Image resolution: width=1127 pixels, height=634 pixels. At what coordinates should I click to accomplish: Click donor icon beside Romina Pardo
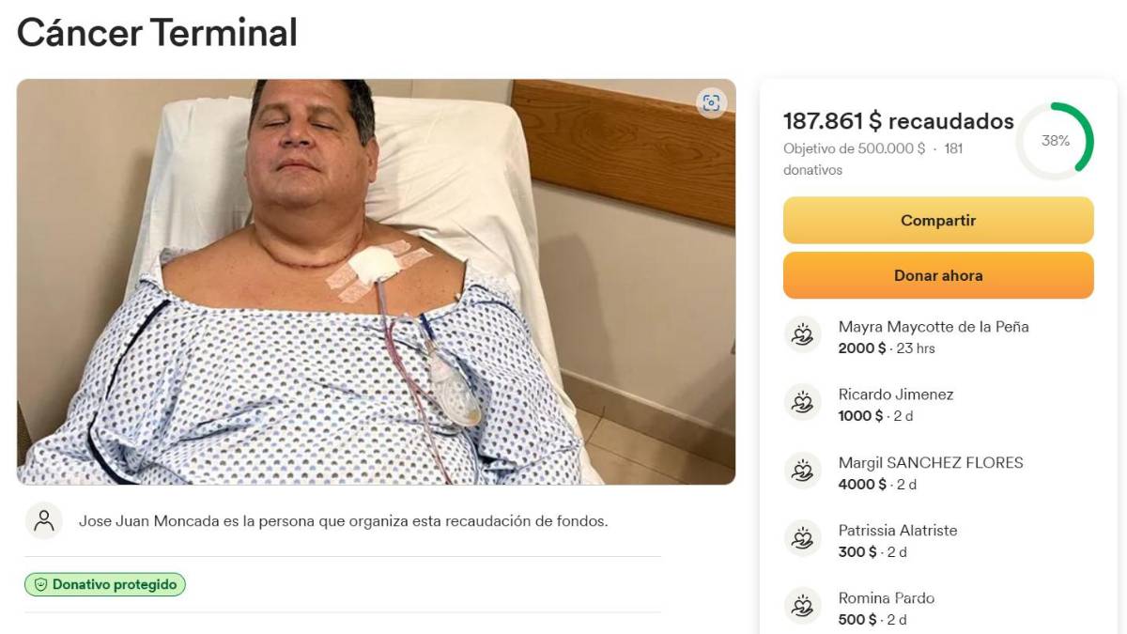tap(802, 607)
